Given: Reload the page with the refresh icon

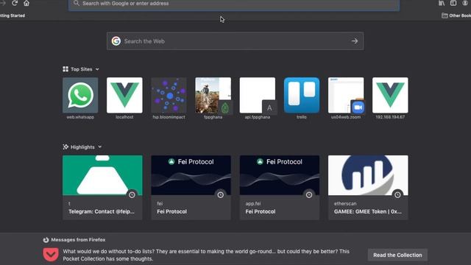Looking at the screenshot, I should coord(15,3).
